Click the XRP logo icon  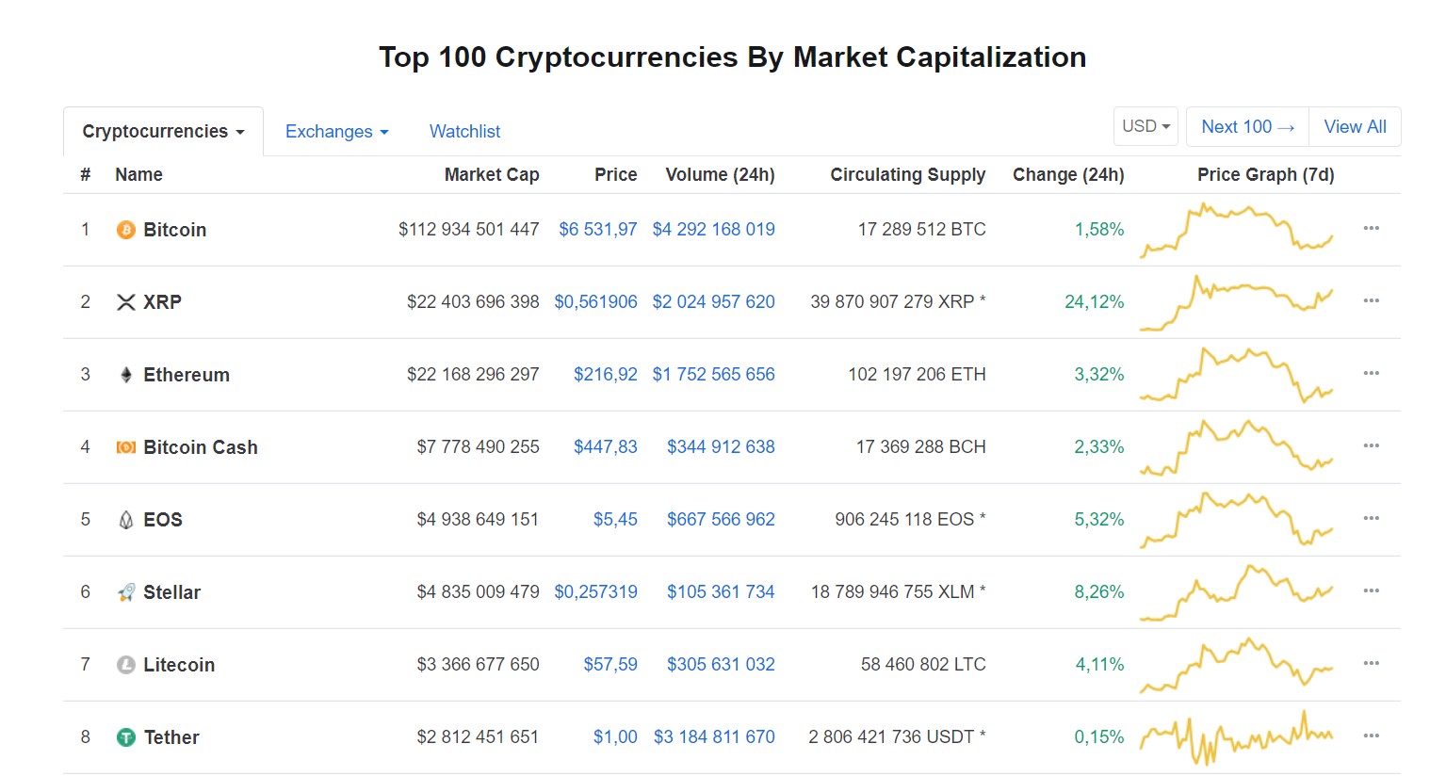click(125, 302)
